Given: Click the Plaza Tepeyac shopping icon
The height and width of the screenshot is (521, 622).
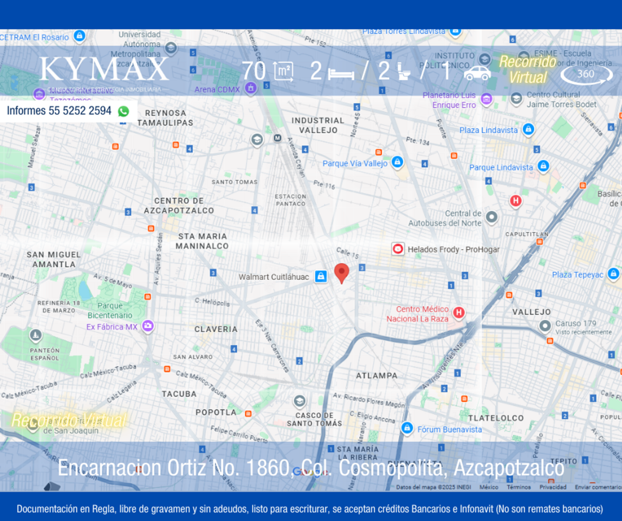Looking at the screenshot, I should tap(614, 274).
